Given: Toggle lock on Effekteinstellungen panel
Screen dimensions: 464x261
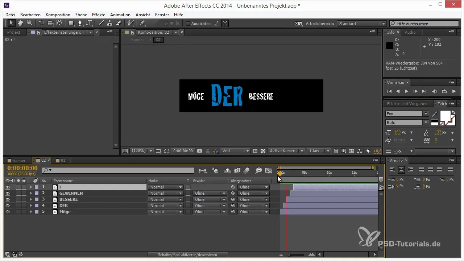Looking at the screenshot, I should (38, 32).
